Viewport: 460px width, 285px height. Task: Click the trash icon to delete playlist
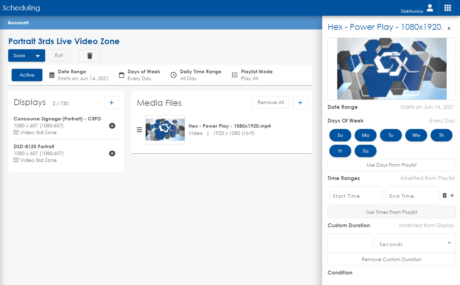coord(89,56)
